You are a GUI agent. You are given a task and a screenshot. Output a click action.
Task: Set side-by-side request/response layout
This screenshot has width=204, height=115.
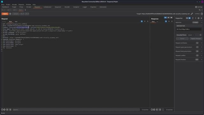165,18
